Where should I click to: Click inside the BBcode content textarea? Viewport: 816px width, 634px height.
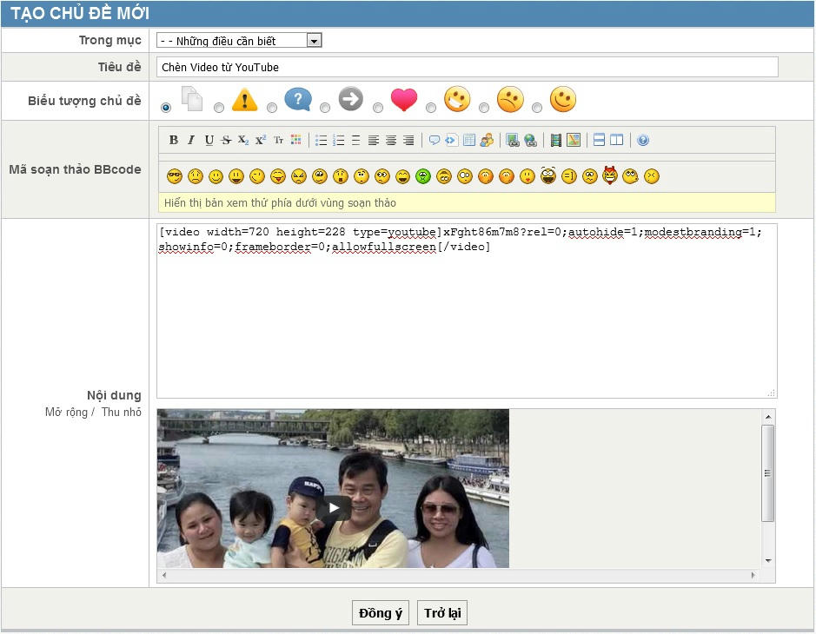tap(467, 311)
